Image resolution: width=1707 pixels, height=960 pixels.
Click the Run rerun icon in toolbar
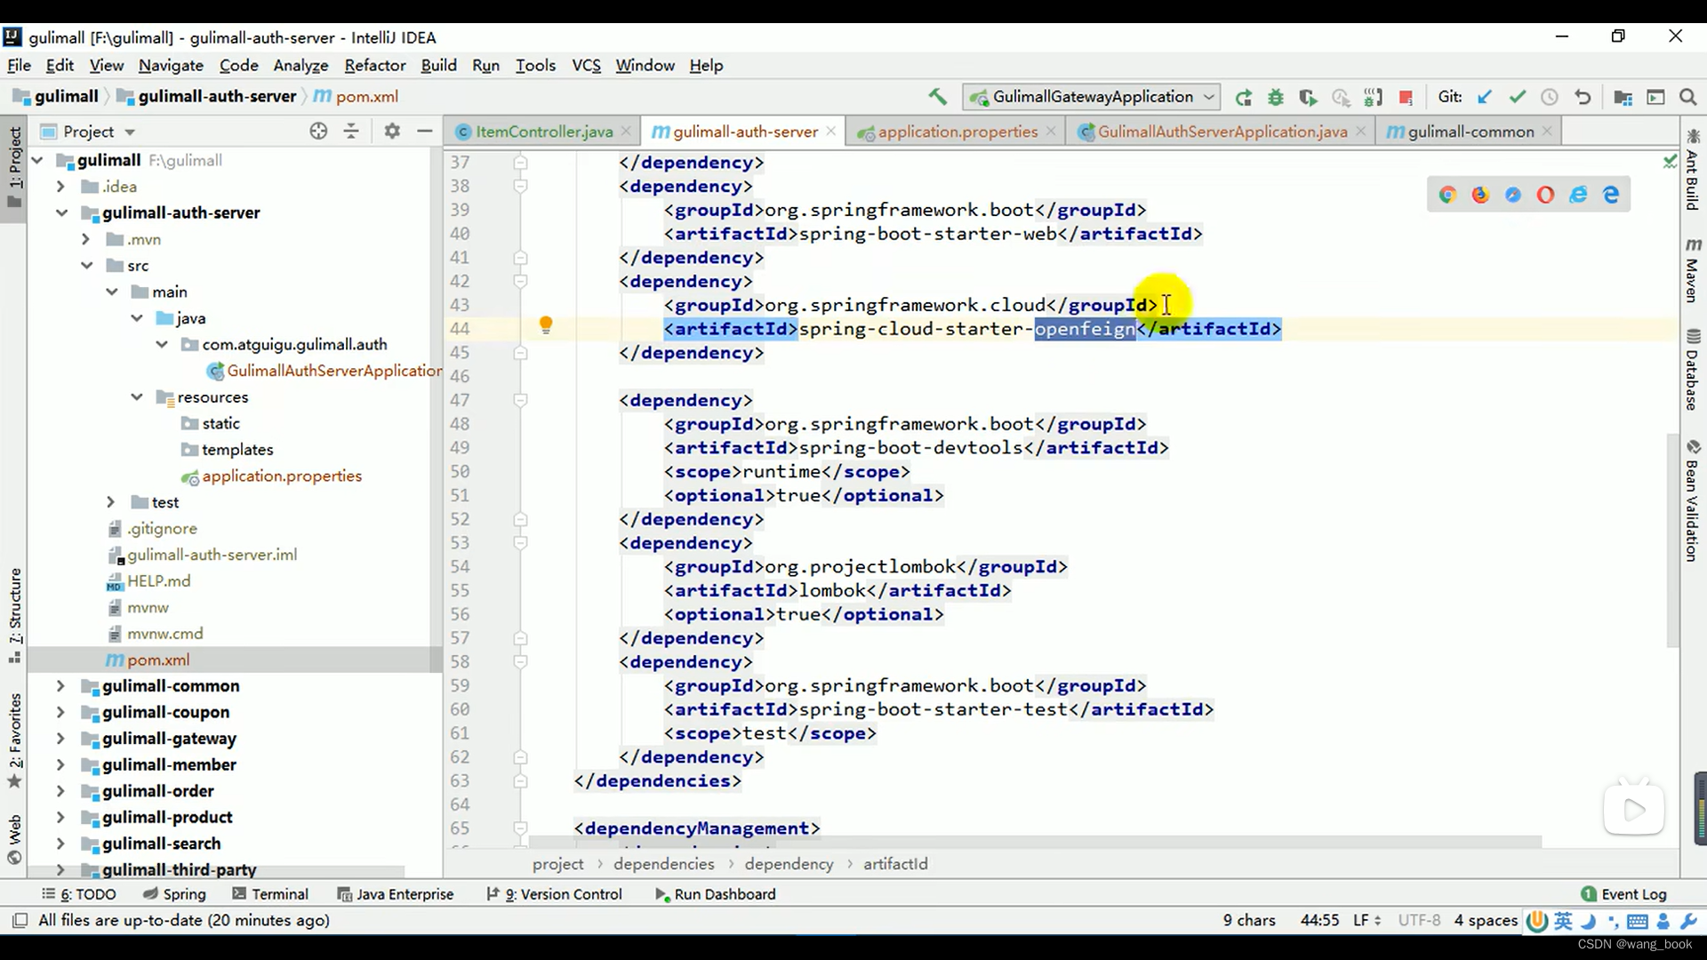tap(1243, 97)
